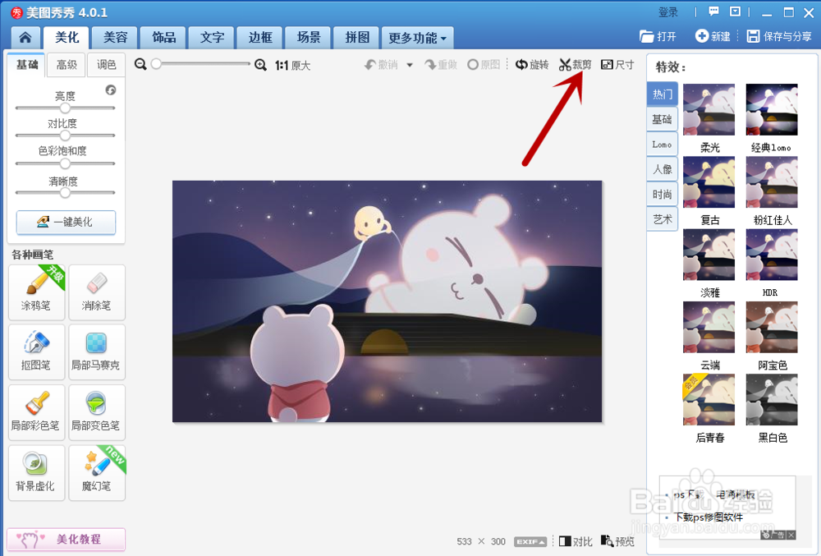Open the 调色 color sub-tab
821x556 pixels.
106,64
